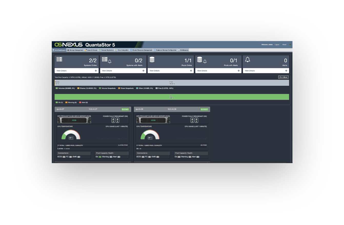Click the qs-44-27 system name header
The image size is (344, 225).
tap(60, 109)
